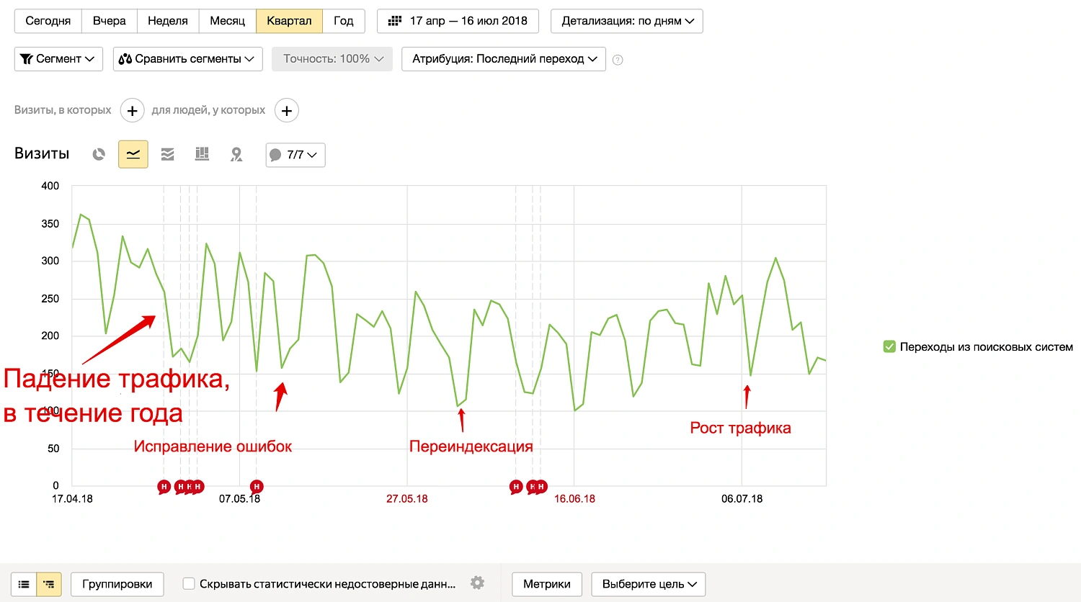Switch to the Неделя period tab
Image resolution: width=1081 pixels, height=602 pixels.
coord(167,21)
